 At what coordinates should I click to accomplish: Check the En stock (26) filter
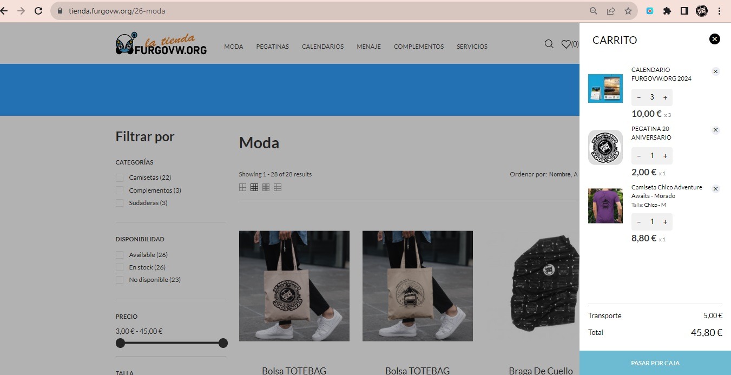point(119,267)
